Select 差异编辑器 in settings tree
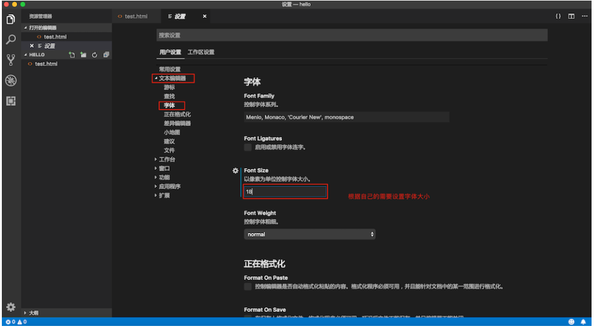 click(x=177, y=124)
